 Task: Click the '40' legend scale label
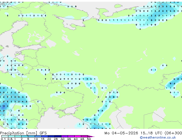(76, 139)
